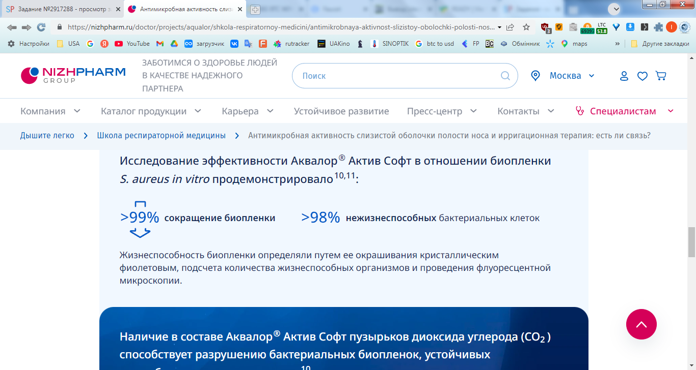Open the address bar suggestions dropdown arrow

pos(499,27)
